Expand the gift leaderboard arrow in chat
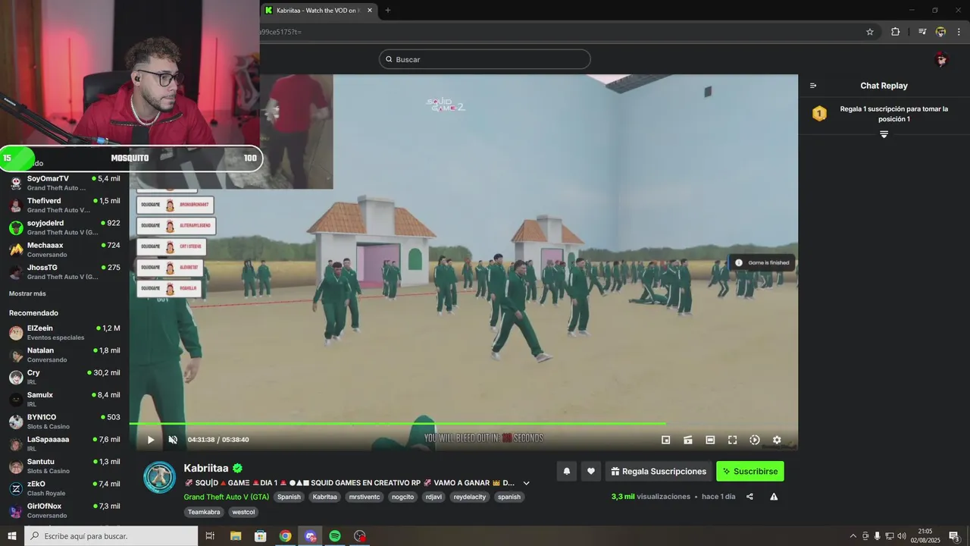 click(x=884, y=134)
